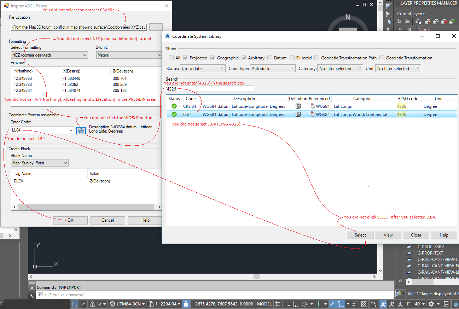Open the Z-Unit dropdown set to Meters
This screenshot has height=309, width=459.
[x=129, y=55]
